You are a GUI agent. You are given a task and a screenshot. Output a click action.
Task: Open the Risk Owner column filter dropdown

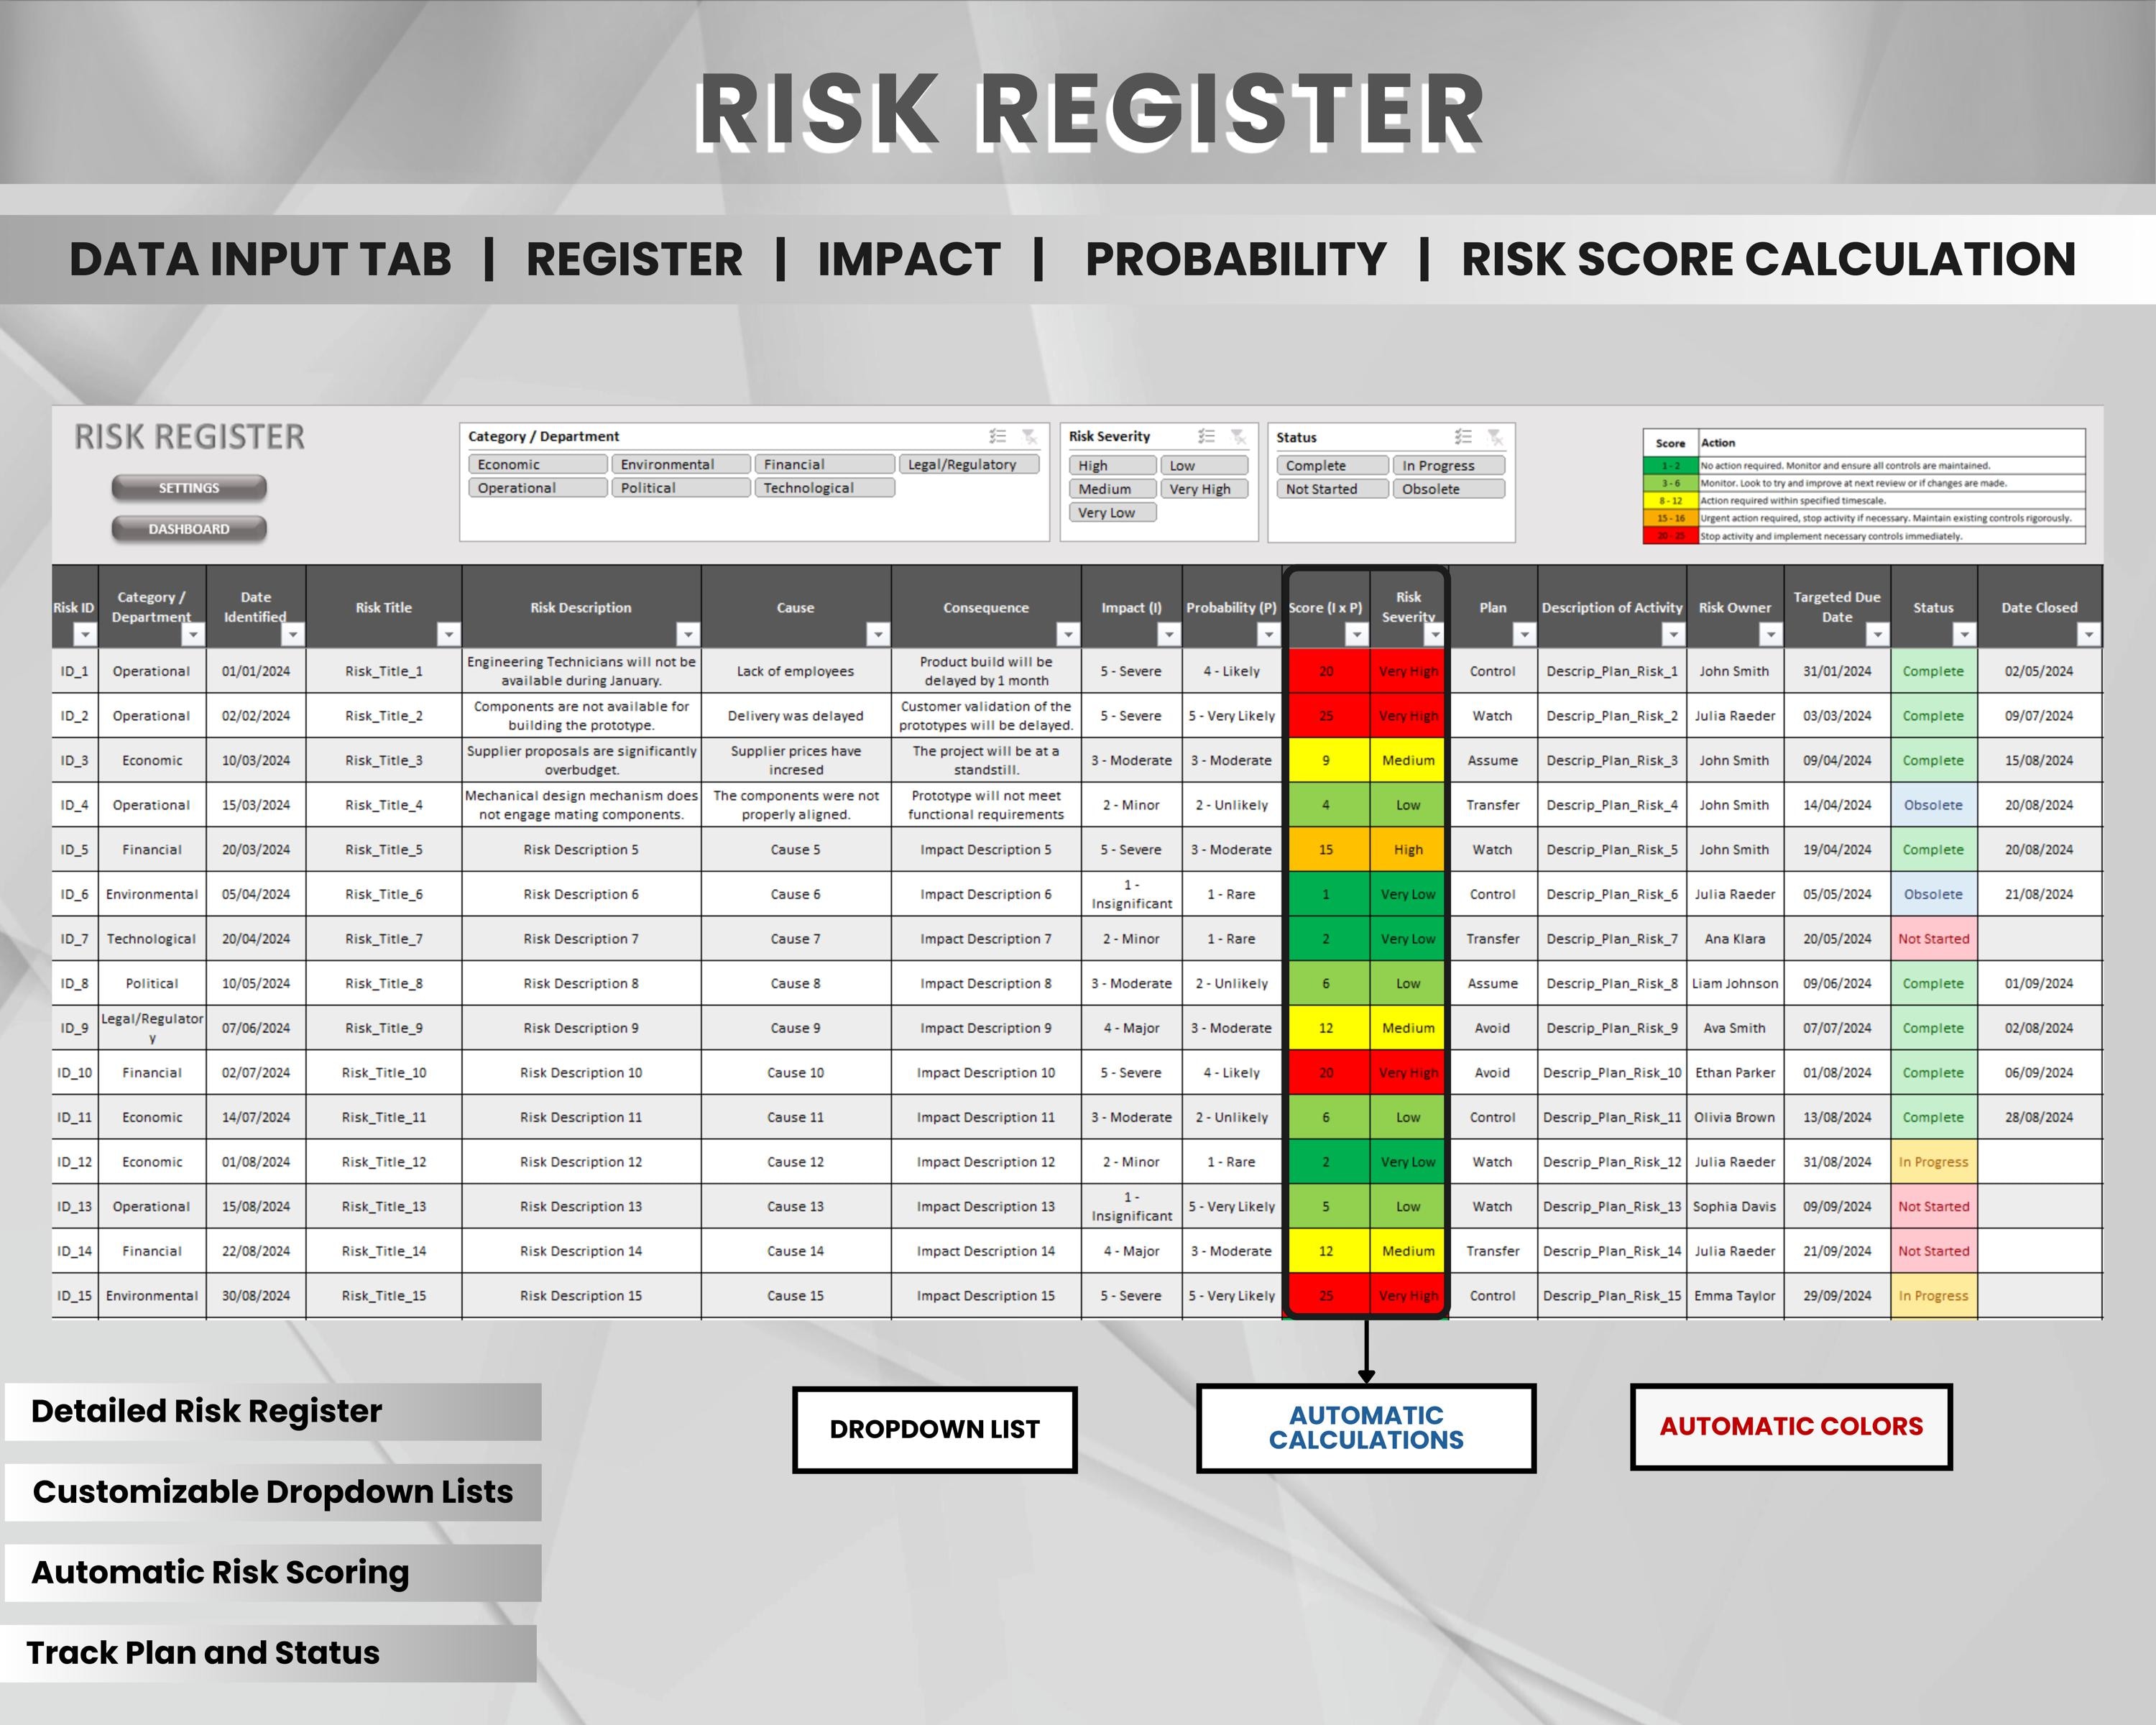pyautogui.click(x=1772, y=634)
